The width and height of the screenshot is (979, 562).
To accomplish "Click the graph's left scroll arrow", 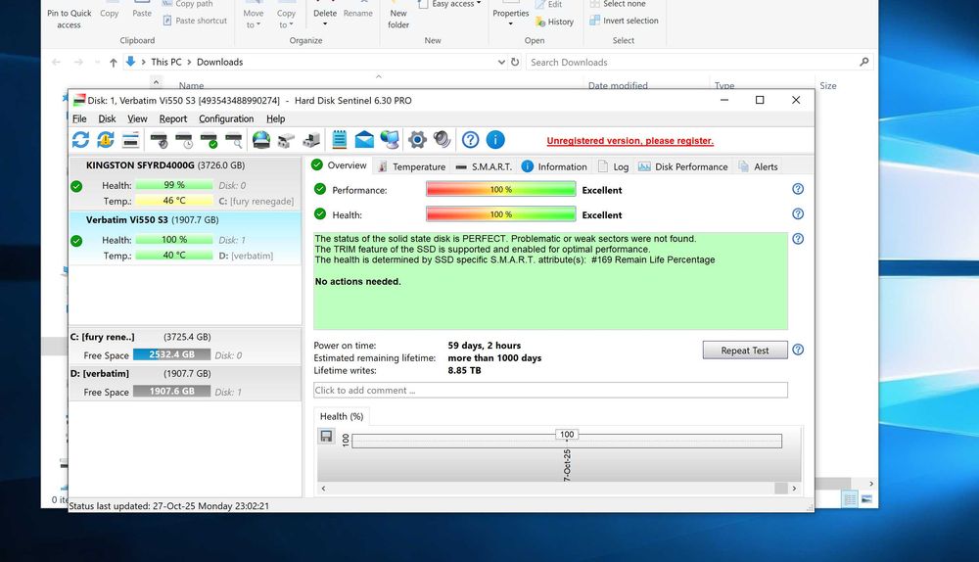I will pyautogui.click(x=323, y=489).
